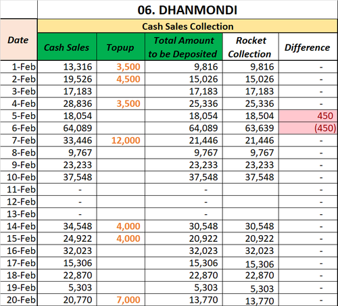Select the highlighted (450) difference cell
The height and width of the screenshot is (306, 338).
click(308, 128)
